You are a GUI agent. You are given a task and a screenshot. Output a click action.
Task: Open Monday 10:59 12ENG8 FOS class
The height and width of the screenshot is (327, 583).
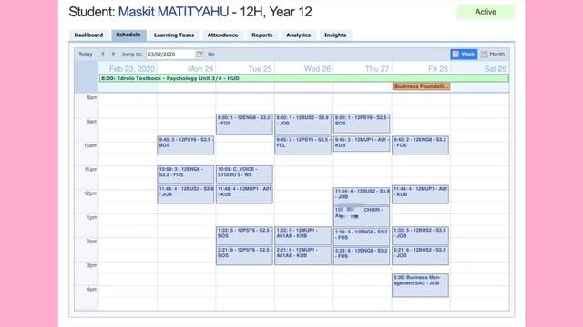[186, 174]
